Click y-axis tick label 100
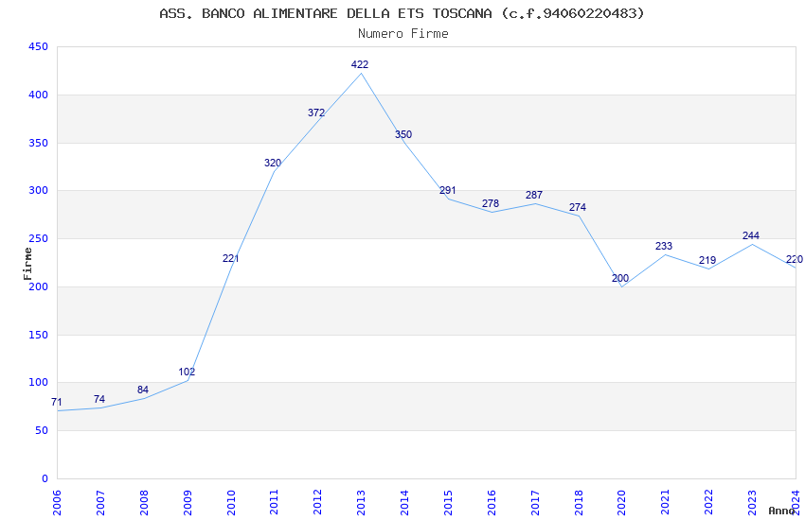 [38, 383]
